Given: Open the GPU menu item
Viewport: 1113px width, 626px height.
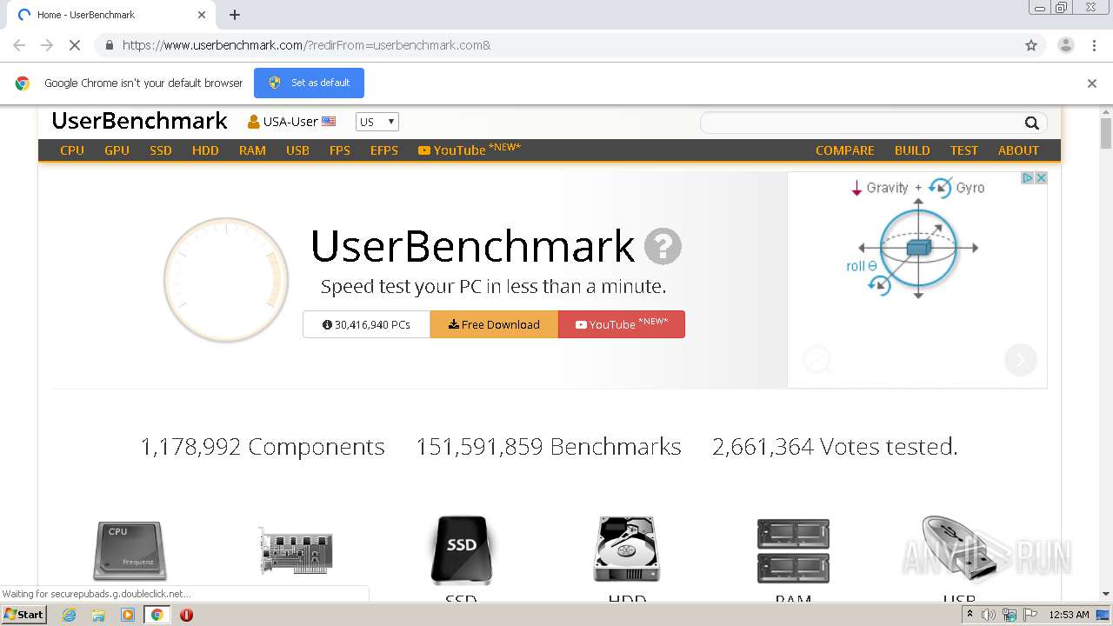Looking at the screenshot, I should click(117, 150).
